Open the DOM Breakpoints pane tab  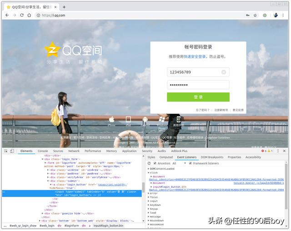click(x=212, y=157)
